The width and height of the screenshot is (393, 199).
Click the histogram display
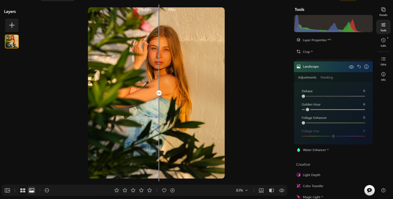[x=333, y=24]
